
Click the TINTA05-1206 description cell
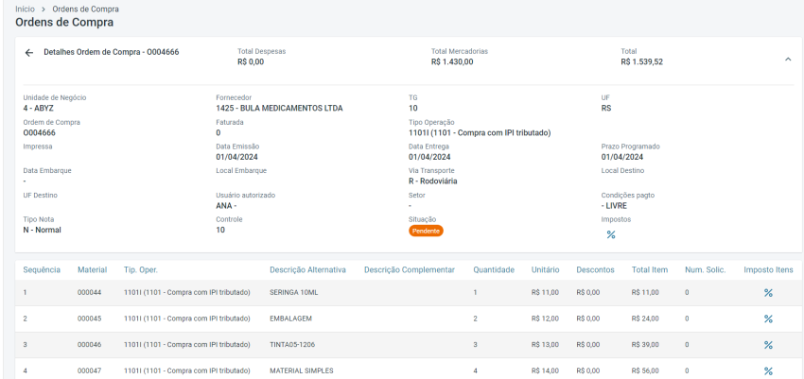click(292, 345)
